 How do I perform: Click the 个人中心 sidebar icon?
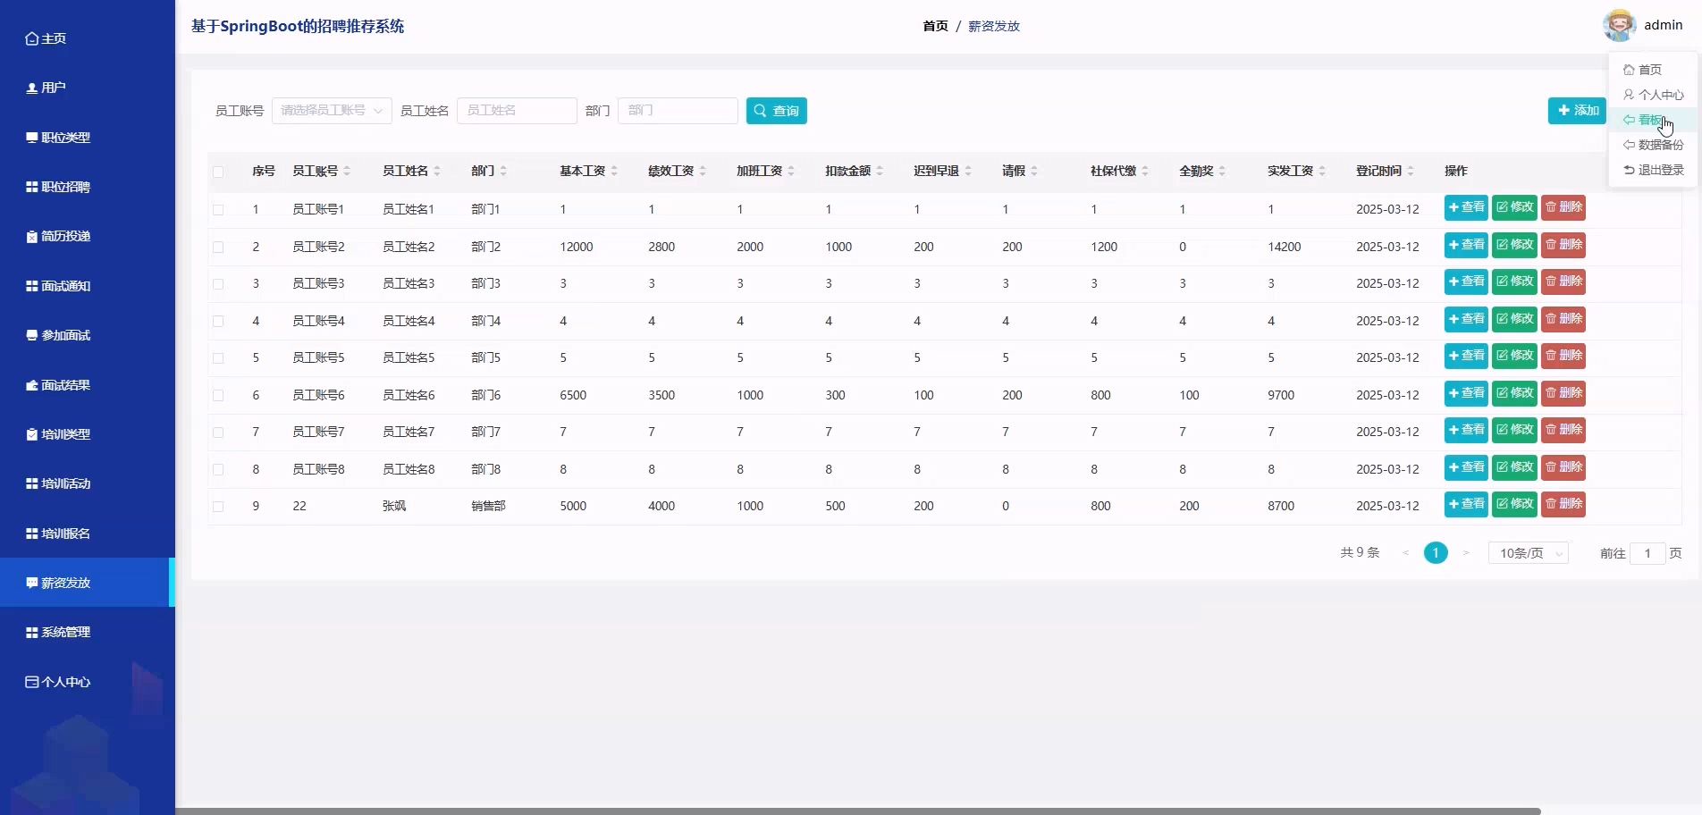(32, 682)
